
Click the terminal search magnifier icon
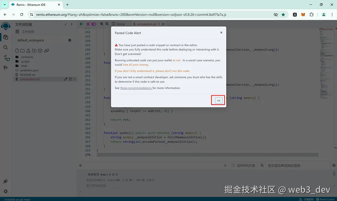point(262,166)
